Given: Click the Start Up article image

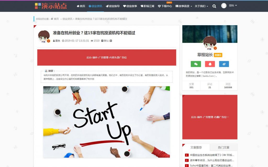Looking at the screenshot, I should 107,122.
